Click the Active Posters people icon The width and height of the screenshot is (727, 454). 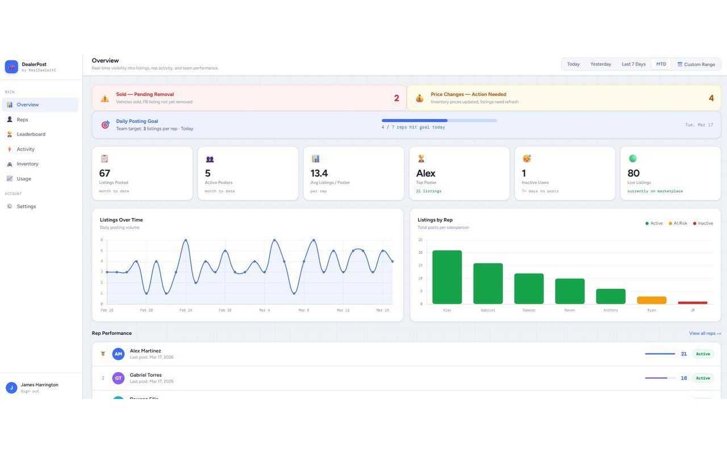[210, 159]
